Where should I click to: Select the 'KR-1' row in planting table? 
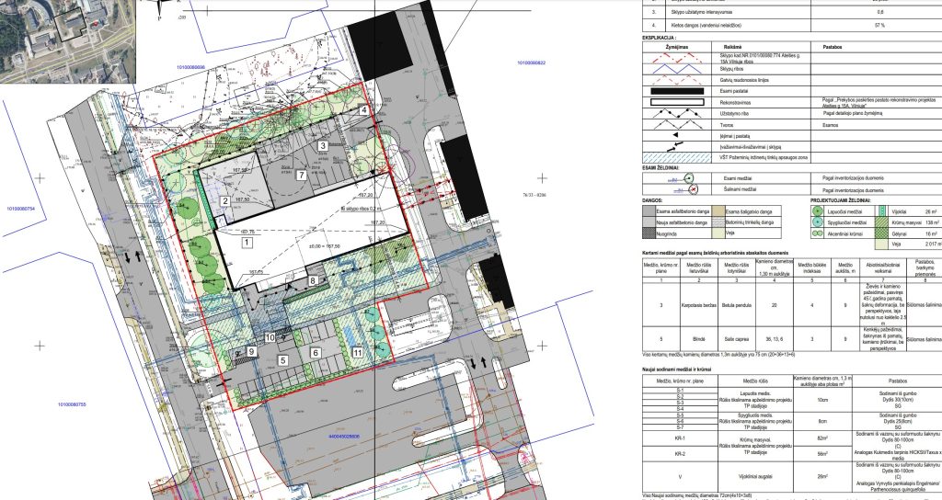pos(680,438)
